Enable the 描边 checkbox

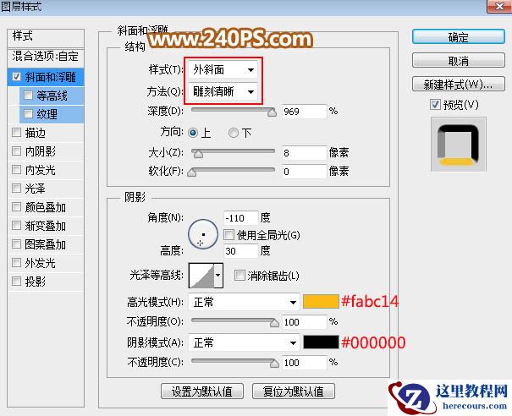(x=16, y=132)
